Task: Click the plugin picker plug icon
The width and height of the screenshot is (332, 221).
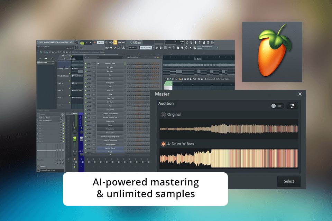Action: pos(182,48)
